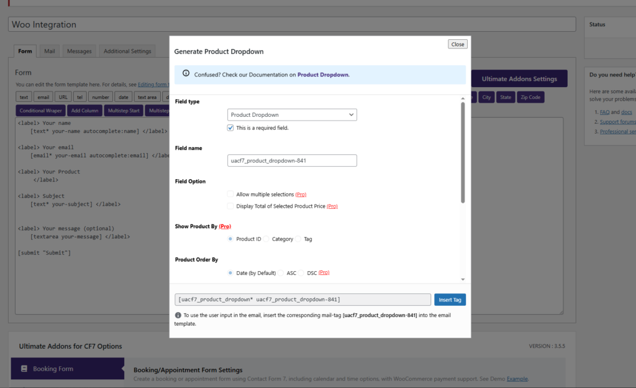Open the Editing form help link
636x388 pixels.
click(x=153, y=85)
